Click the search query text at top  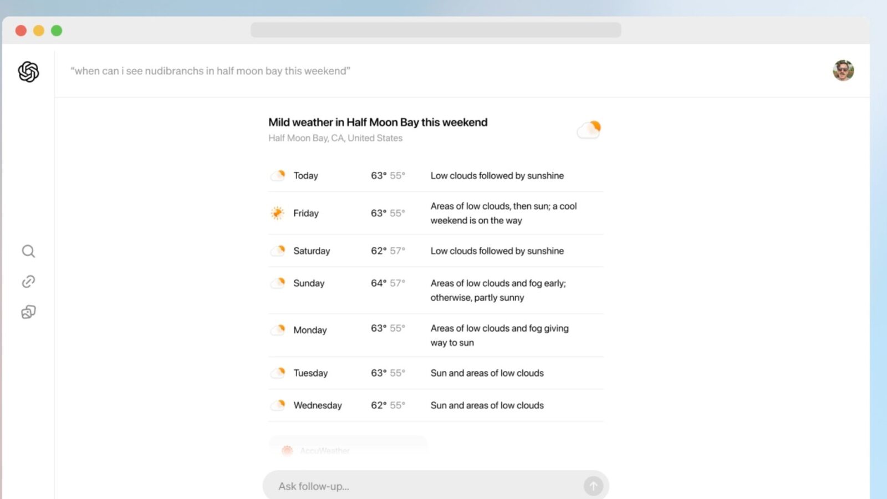click(210, 71)
